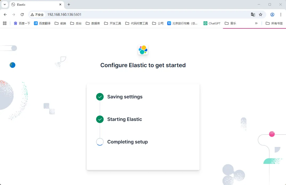Open the 所有书签 all bookmarks folder
Screen dimensions: 286x185
click(274, 23)
